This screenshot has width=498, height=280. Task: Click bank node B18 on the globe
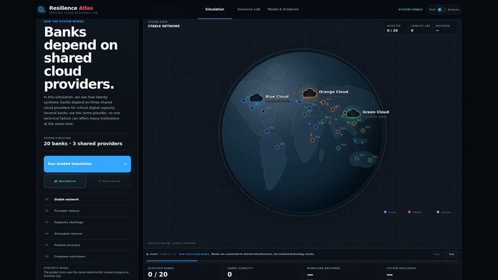pos(357,158)
